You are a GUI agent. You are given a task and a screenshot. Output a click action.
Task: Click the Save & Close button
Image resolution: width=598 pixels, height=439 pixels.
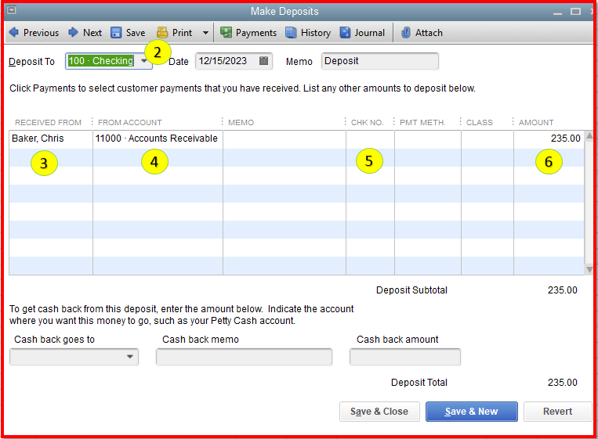tap(379, 412)
